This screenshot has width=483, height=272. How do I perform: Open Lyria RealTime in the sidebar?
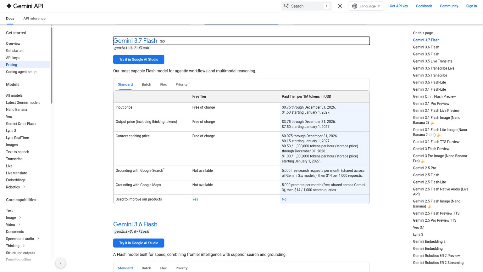[x=17, y=138]
